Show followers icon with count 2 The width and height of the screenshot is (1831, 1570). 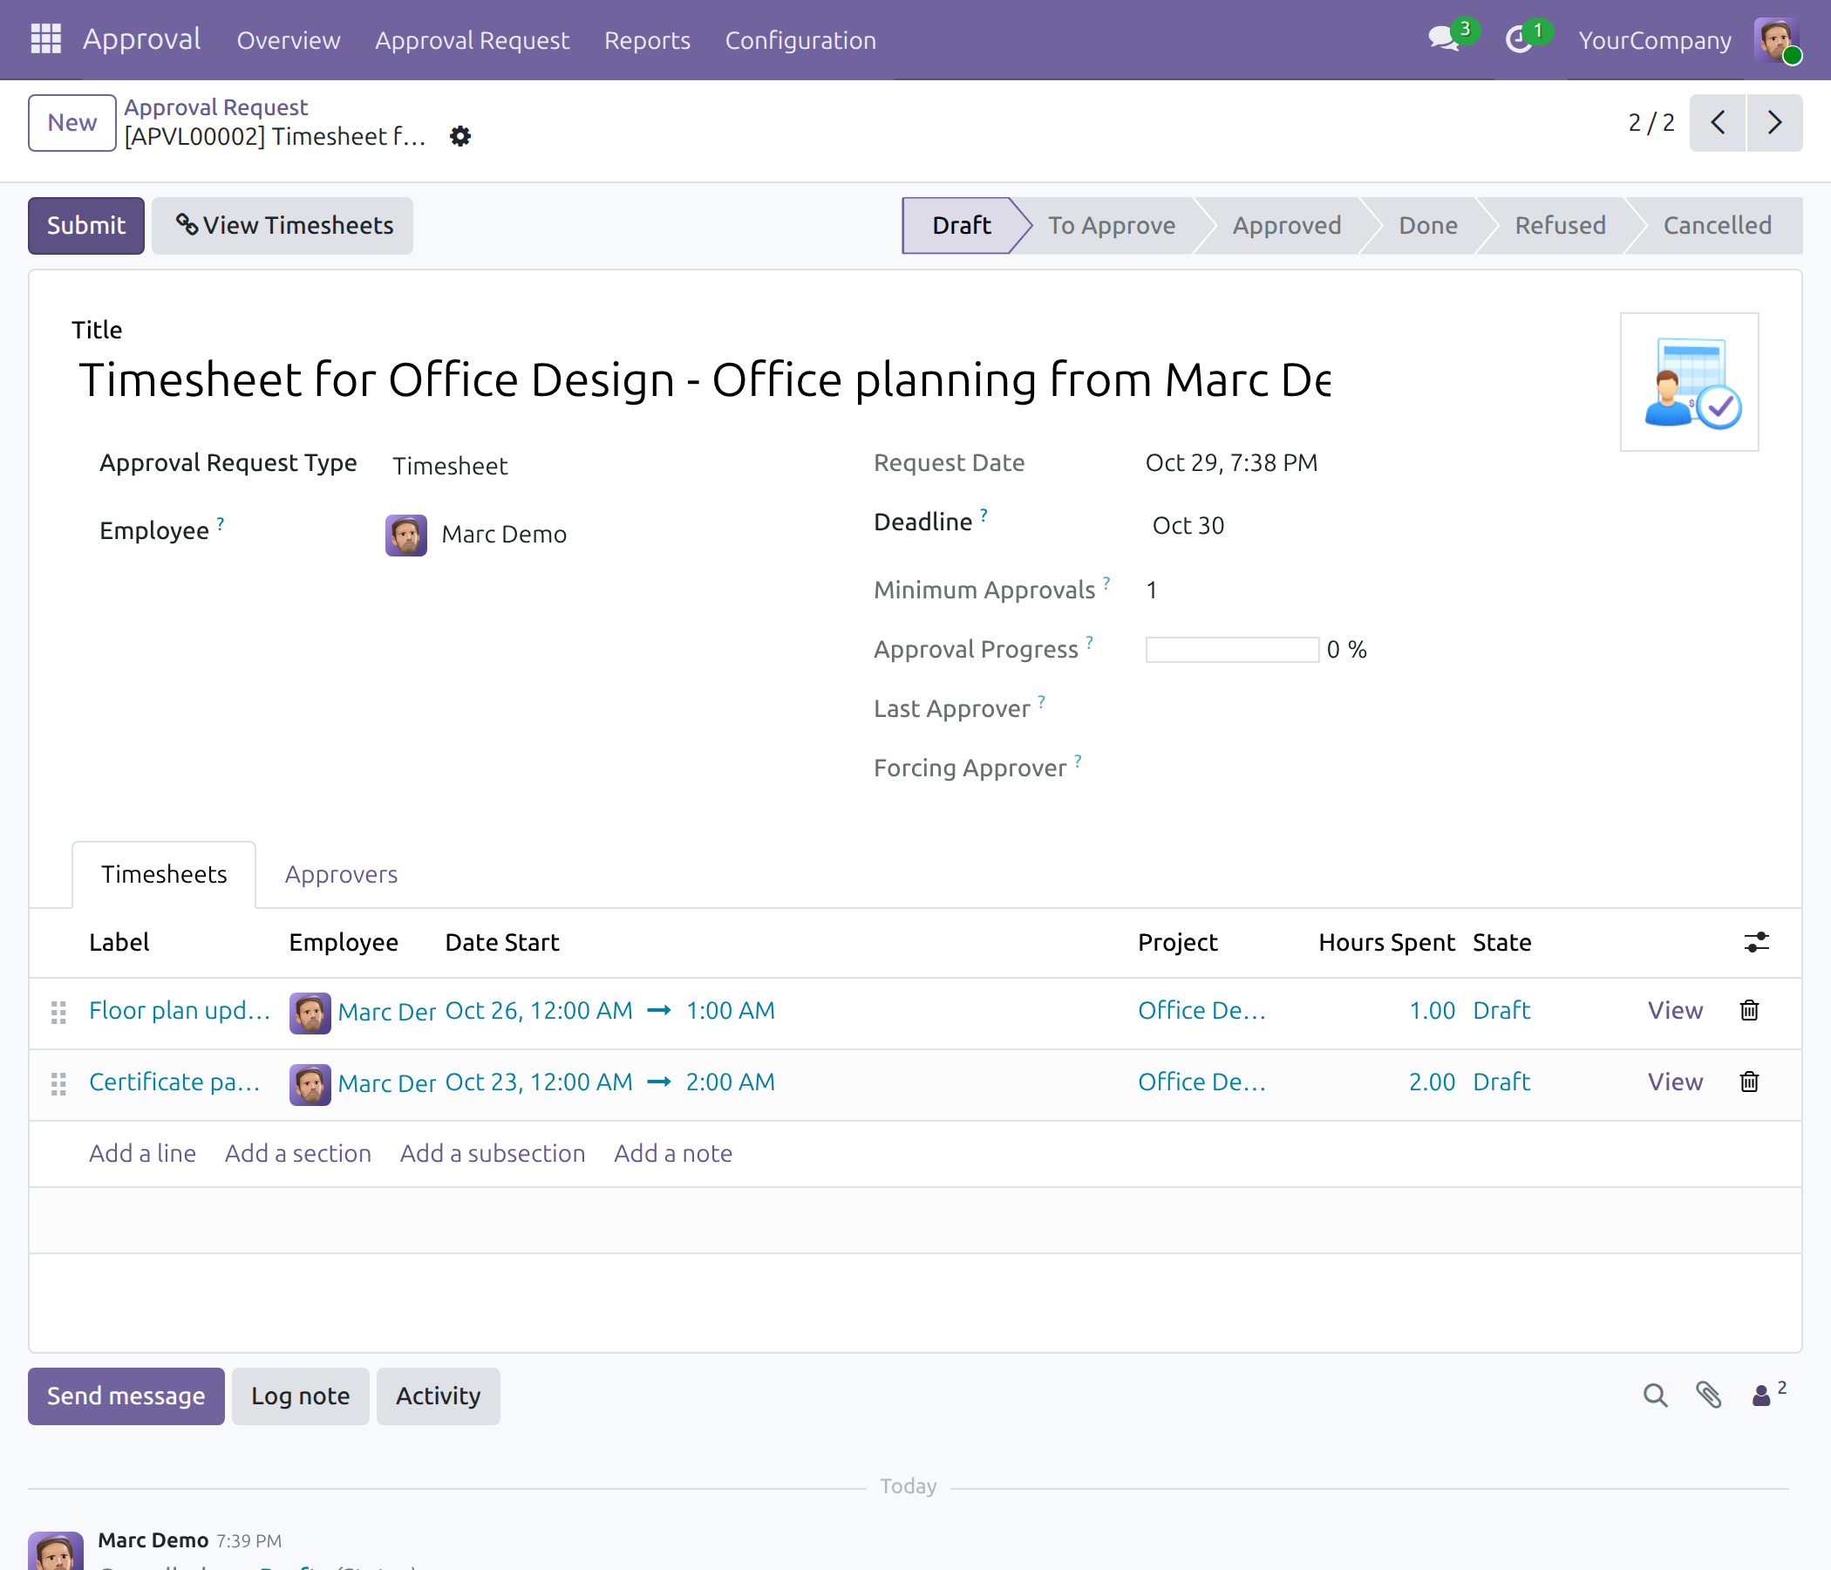tap(1769, 1394)
